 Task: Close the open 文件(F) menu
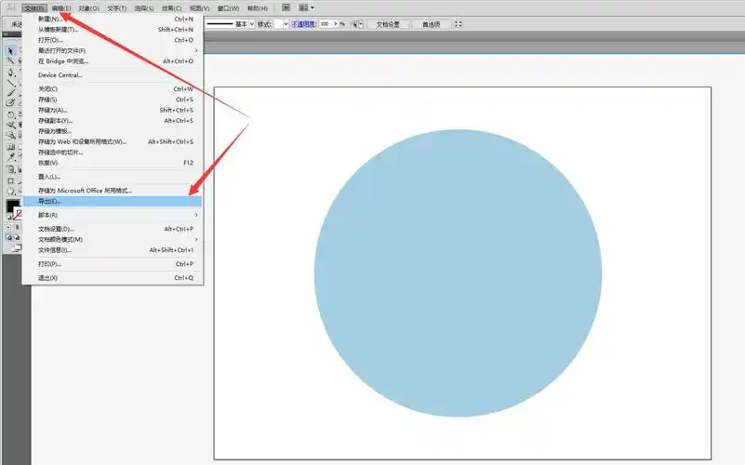[x=34, y=8]
